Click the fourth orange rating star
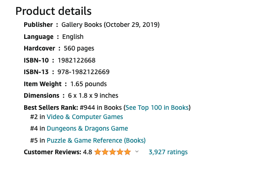This screenshot has width=259, height=176. [120, 152]
